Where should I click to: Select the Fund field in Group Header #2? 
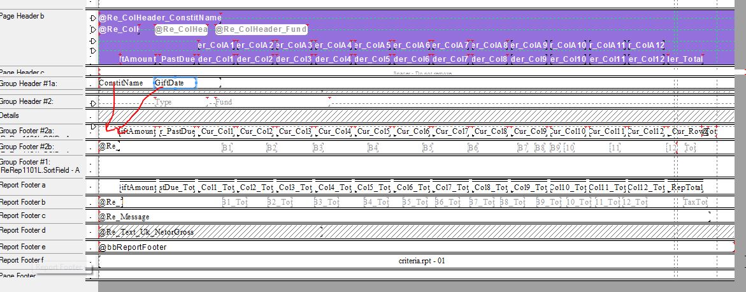click(271, 102)
